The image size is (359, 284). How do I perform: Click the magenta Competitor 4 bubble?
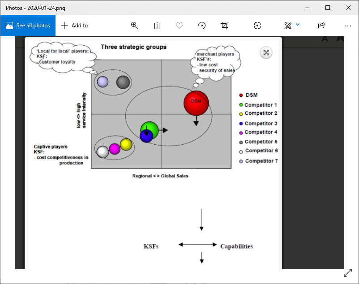coord(115,149)
